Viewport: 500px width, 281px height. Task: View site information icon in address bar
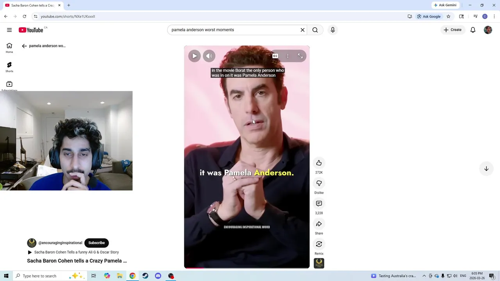[36, 16]
